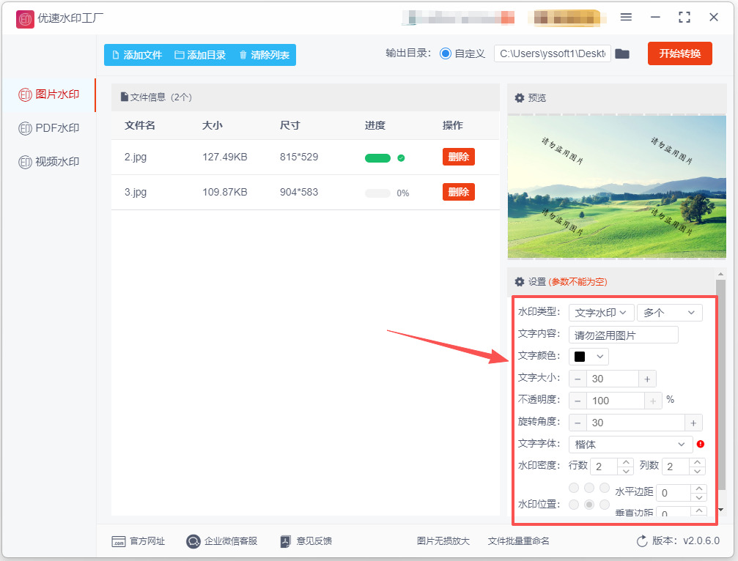Increase 行数 row count up arrow
Viewport: 738px width, 561px height.
626,462
